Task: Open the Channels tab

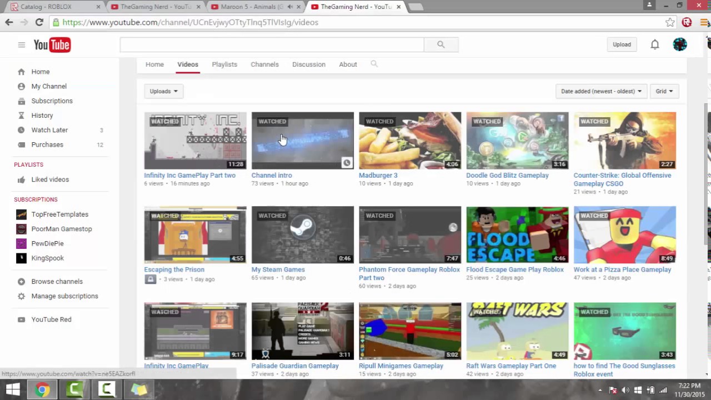Action: pyautogui.click(x=264, y=64)
